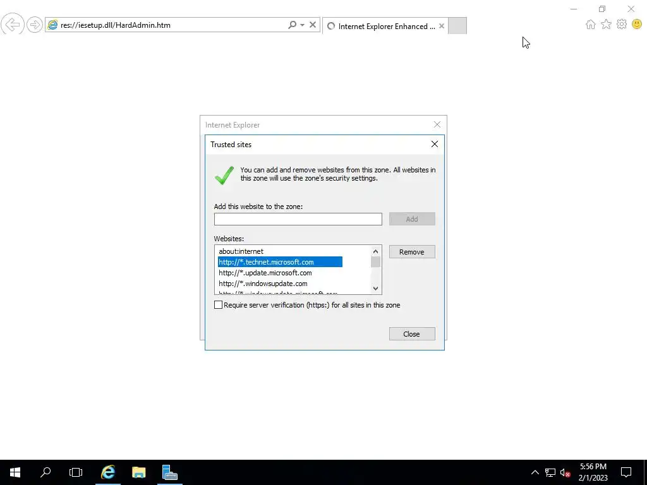Viewport: 647px width, 485px height.
Task: Click the Internet Explorer page icon in address bar
Action: (x=52, y=25)
